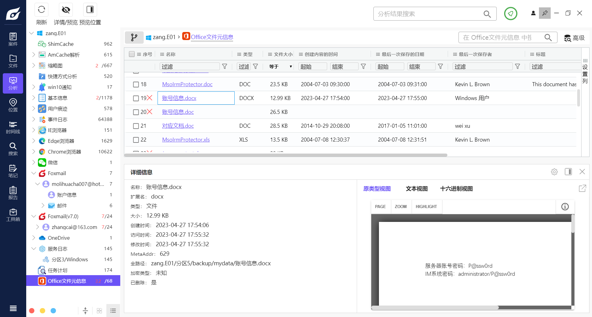Screen dimensions: 592x317
Task: Toggle detail panel layout icon
Action: 568,172
